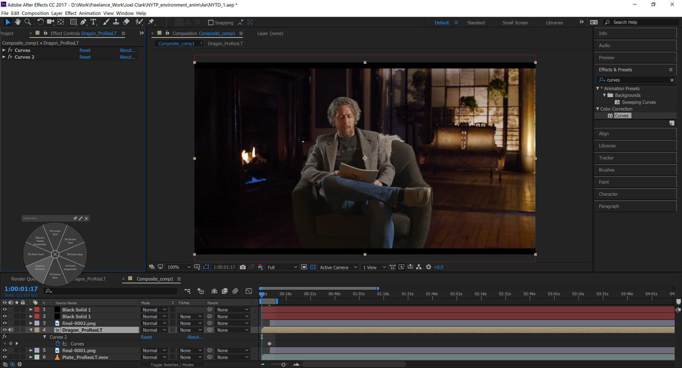Select the Pan Behind anchor point tool
The height and width of the screenshot is (368, 682).
tap(61, 22)
